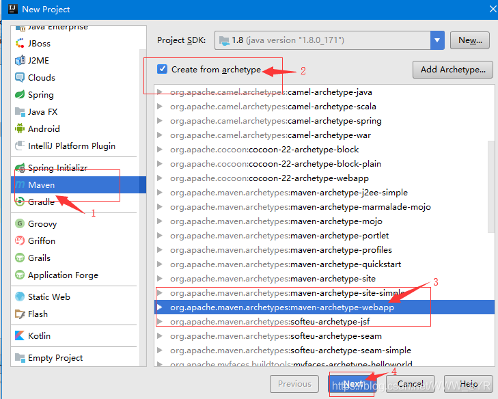Click the SDK folder icon in combo box
Screen dimensions: 498x399
(x=224, y=40)
